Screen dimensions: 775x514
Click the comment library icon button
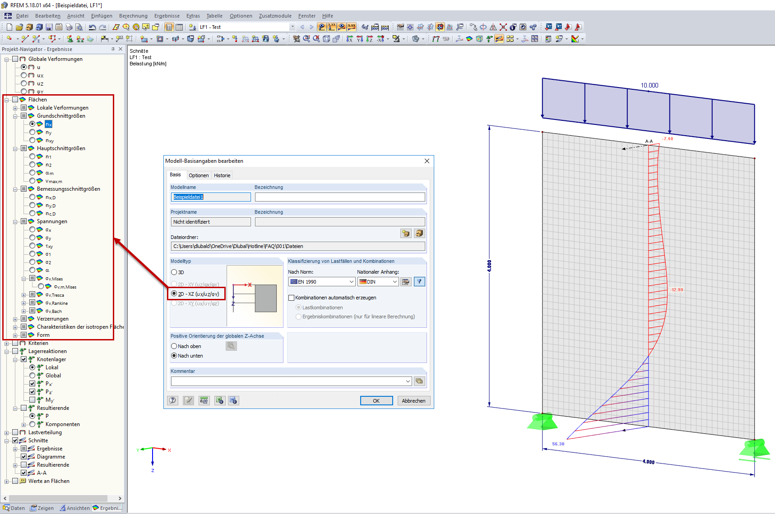419,381
